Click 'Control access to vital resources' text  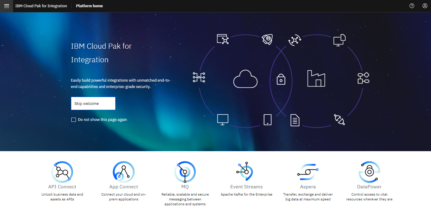[369, 197]
